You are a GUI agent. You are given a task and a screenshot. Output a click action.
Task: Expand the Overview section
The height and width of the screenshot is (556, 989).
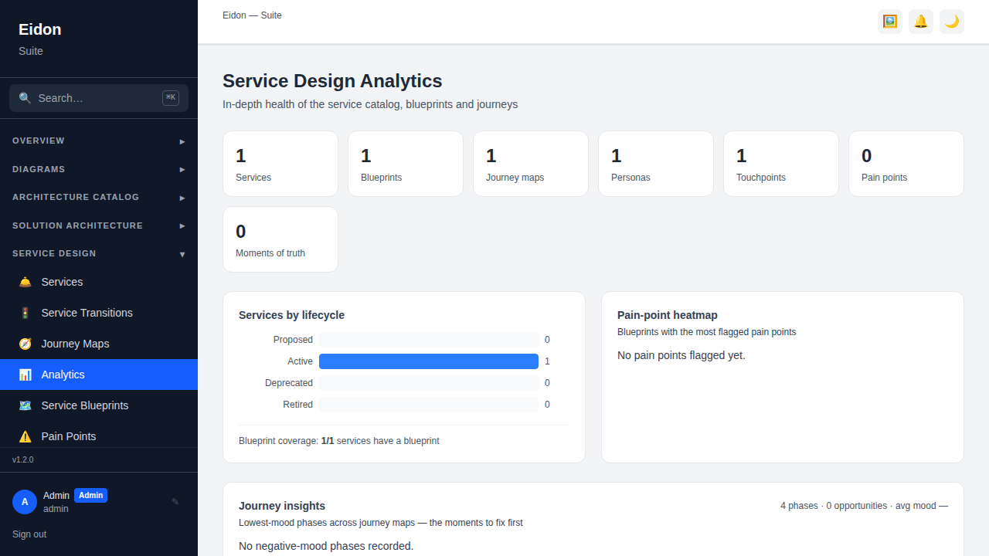click(99, 141)
